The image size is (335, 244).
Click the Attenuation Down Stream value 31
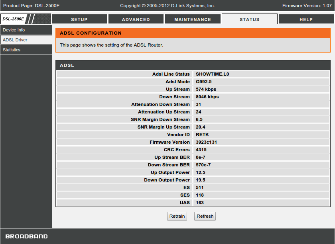pyautogui.click(x=198, y=104)
